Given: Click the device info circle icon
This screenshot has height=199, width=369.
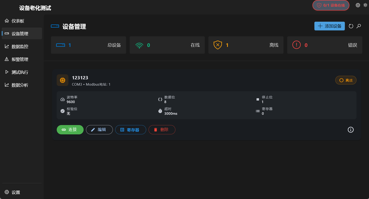Looking at the screenshot, I should [x=351, y=130].
